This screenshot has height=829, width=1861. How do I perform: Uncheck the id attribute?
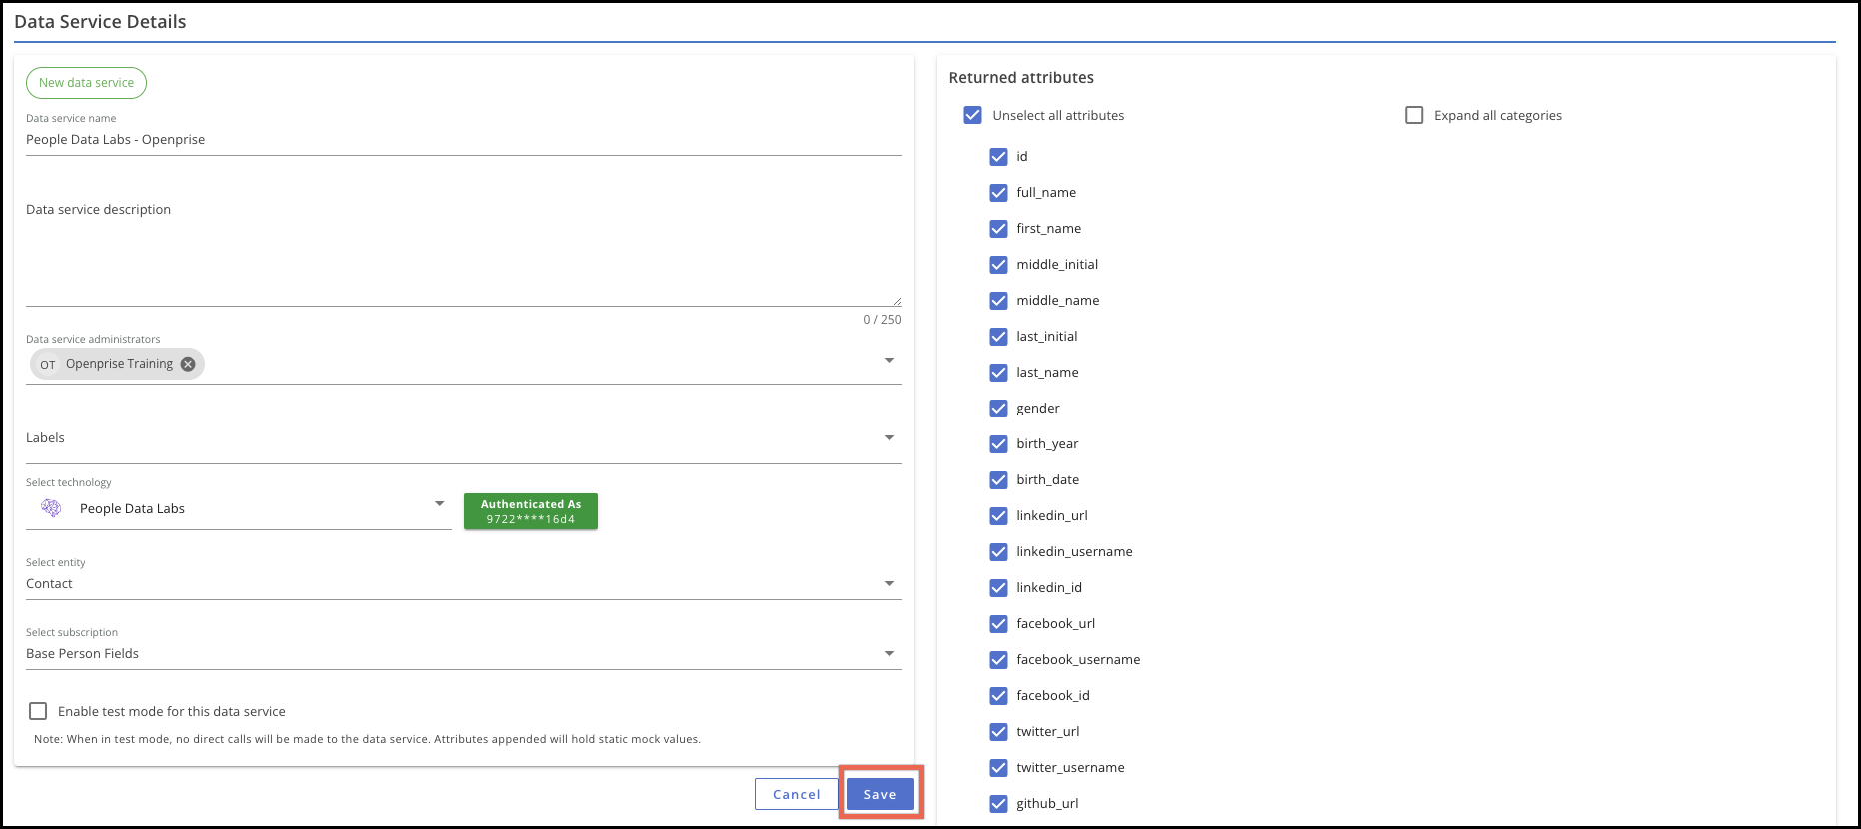pos(998,157)
